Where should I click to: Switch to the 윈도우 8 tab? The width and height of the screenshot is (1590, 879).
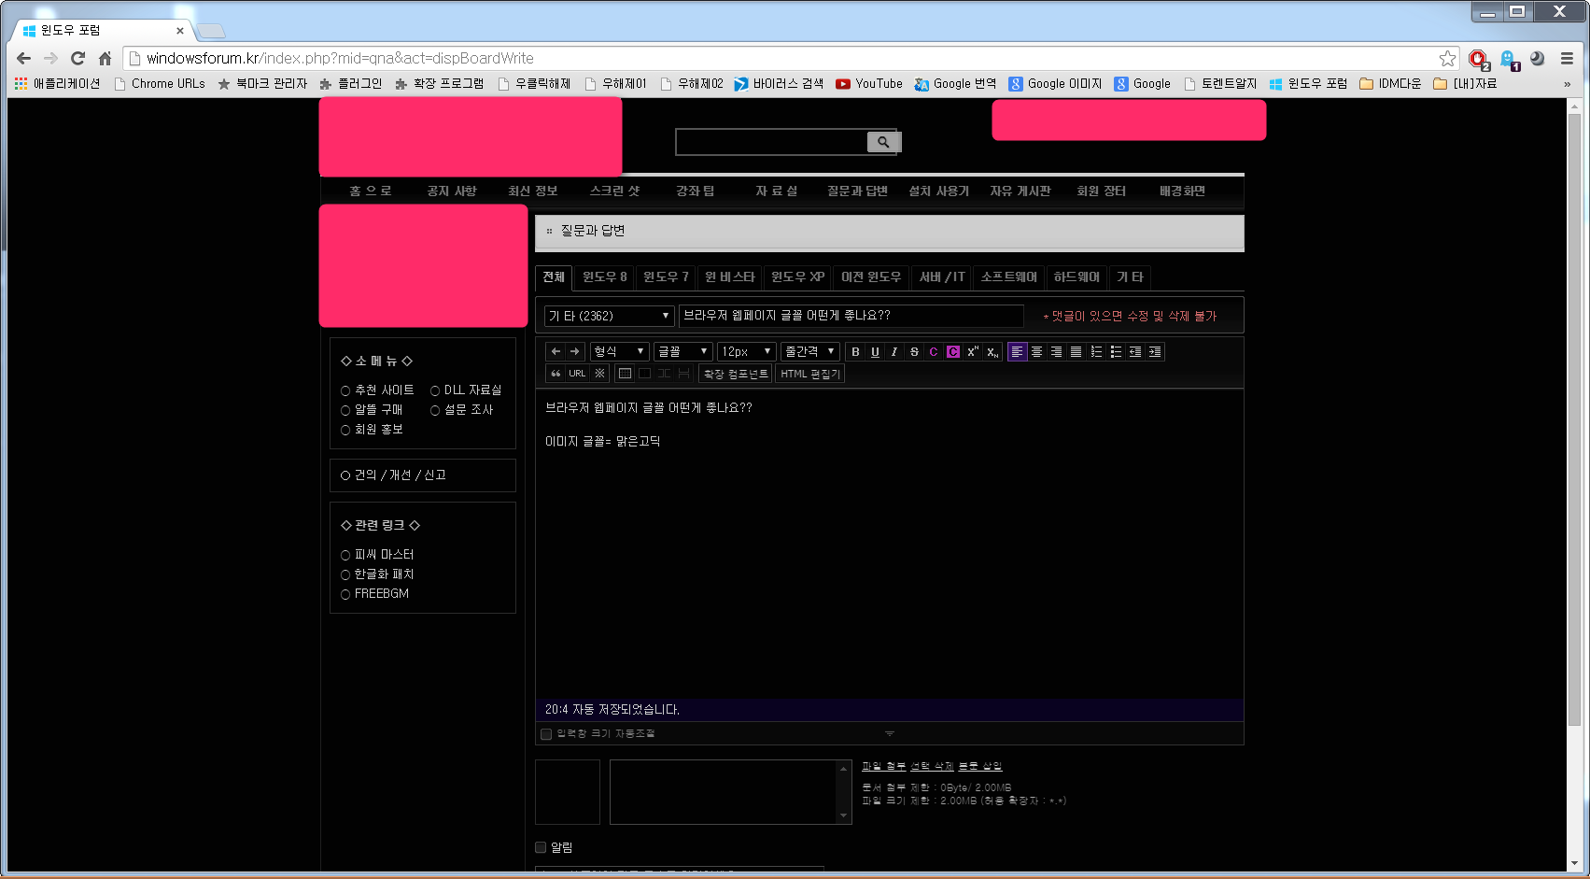(x=605, y=277)
